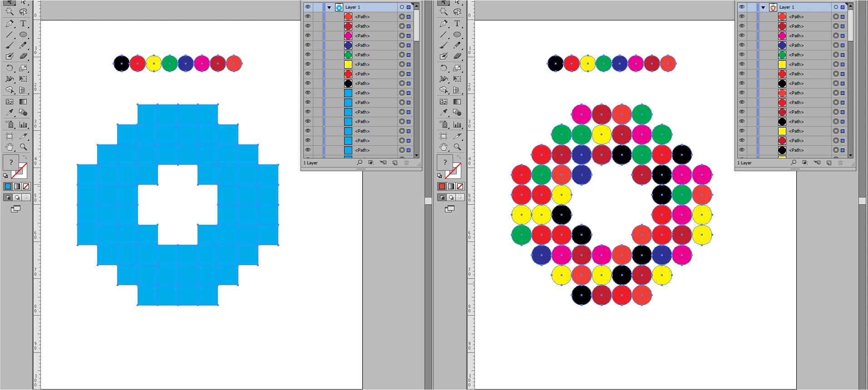Hide magenta path in left Layers panel
The image size is (868, 390).
point(308,35)
